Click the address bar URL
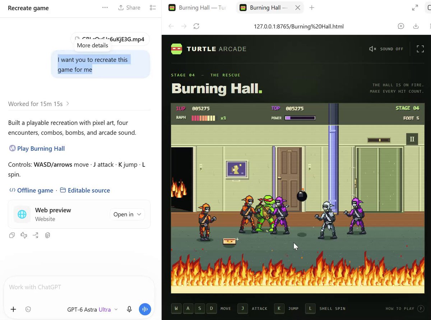431x320 pixels. (x=298, y=26)
